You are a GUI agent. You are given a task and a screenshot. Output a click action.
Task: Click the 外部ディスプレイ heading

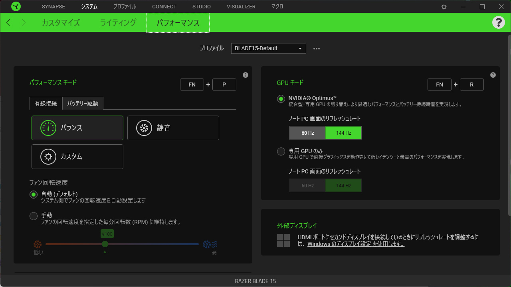(x=297, y=226)
